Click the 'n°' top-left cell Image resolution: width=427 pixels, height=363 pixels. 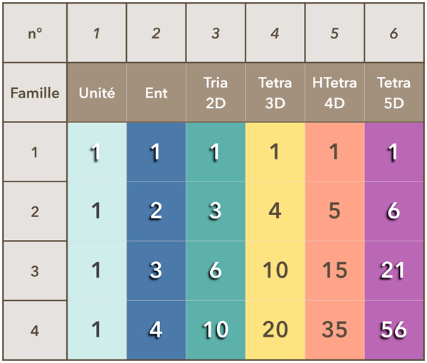(35, 33)
